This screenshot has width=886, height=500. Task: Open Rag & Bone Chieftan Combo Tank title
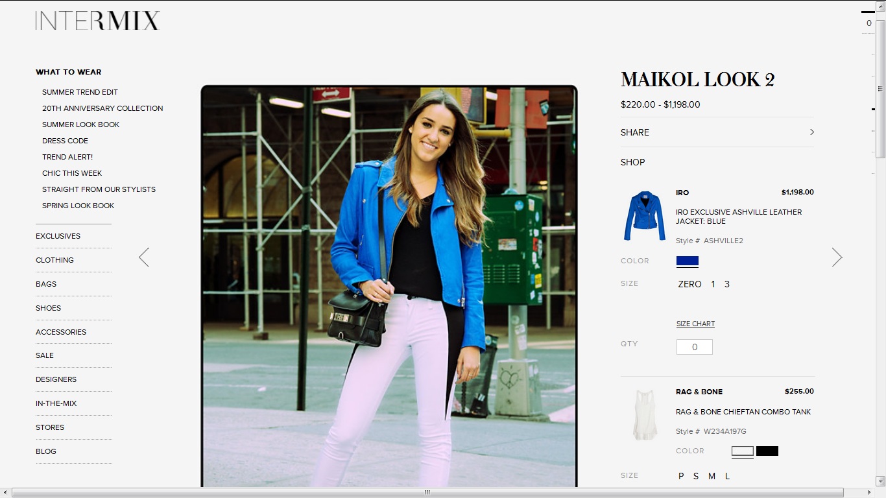[x=743, y=412]
